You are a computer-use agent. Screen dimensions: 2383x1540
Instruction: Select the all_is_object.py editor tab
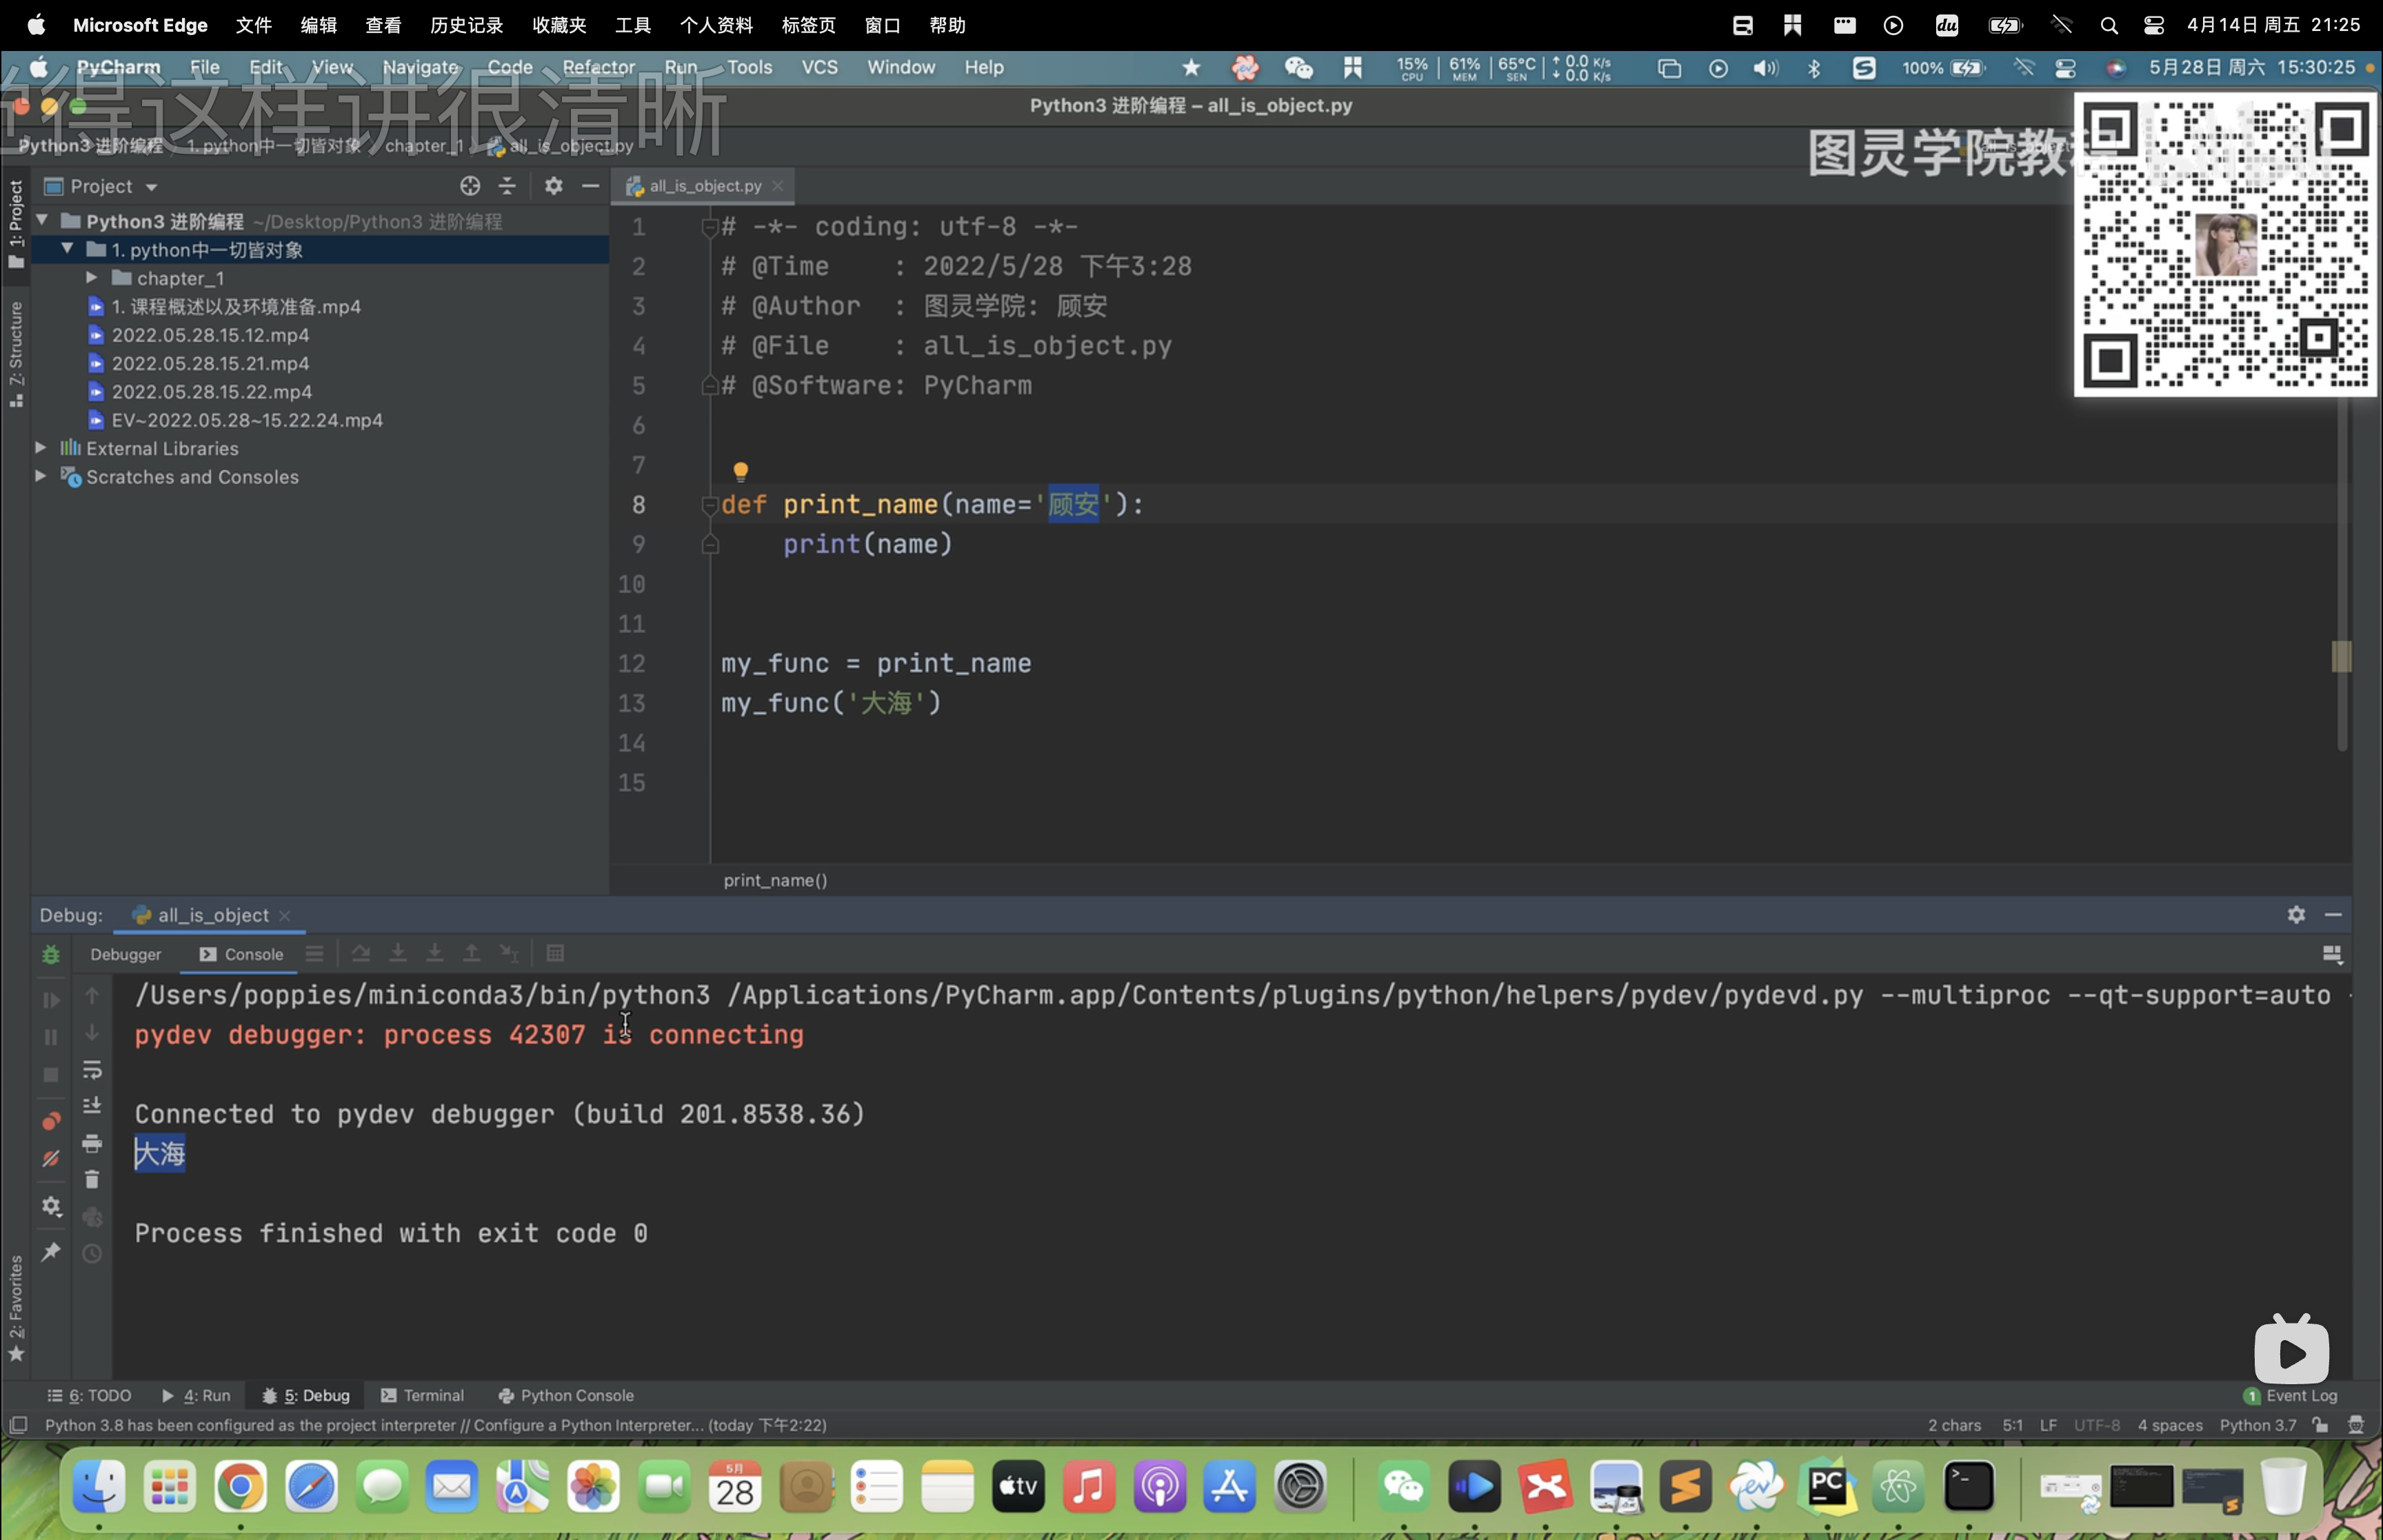tap(705, 186)
